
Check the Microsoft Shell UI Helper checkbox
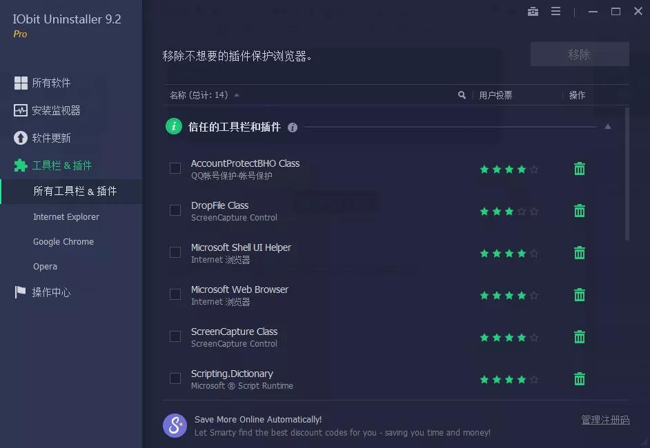pos(175,252)
